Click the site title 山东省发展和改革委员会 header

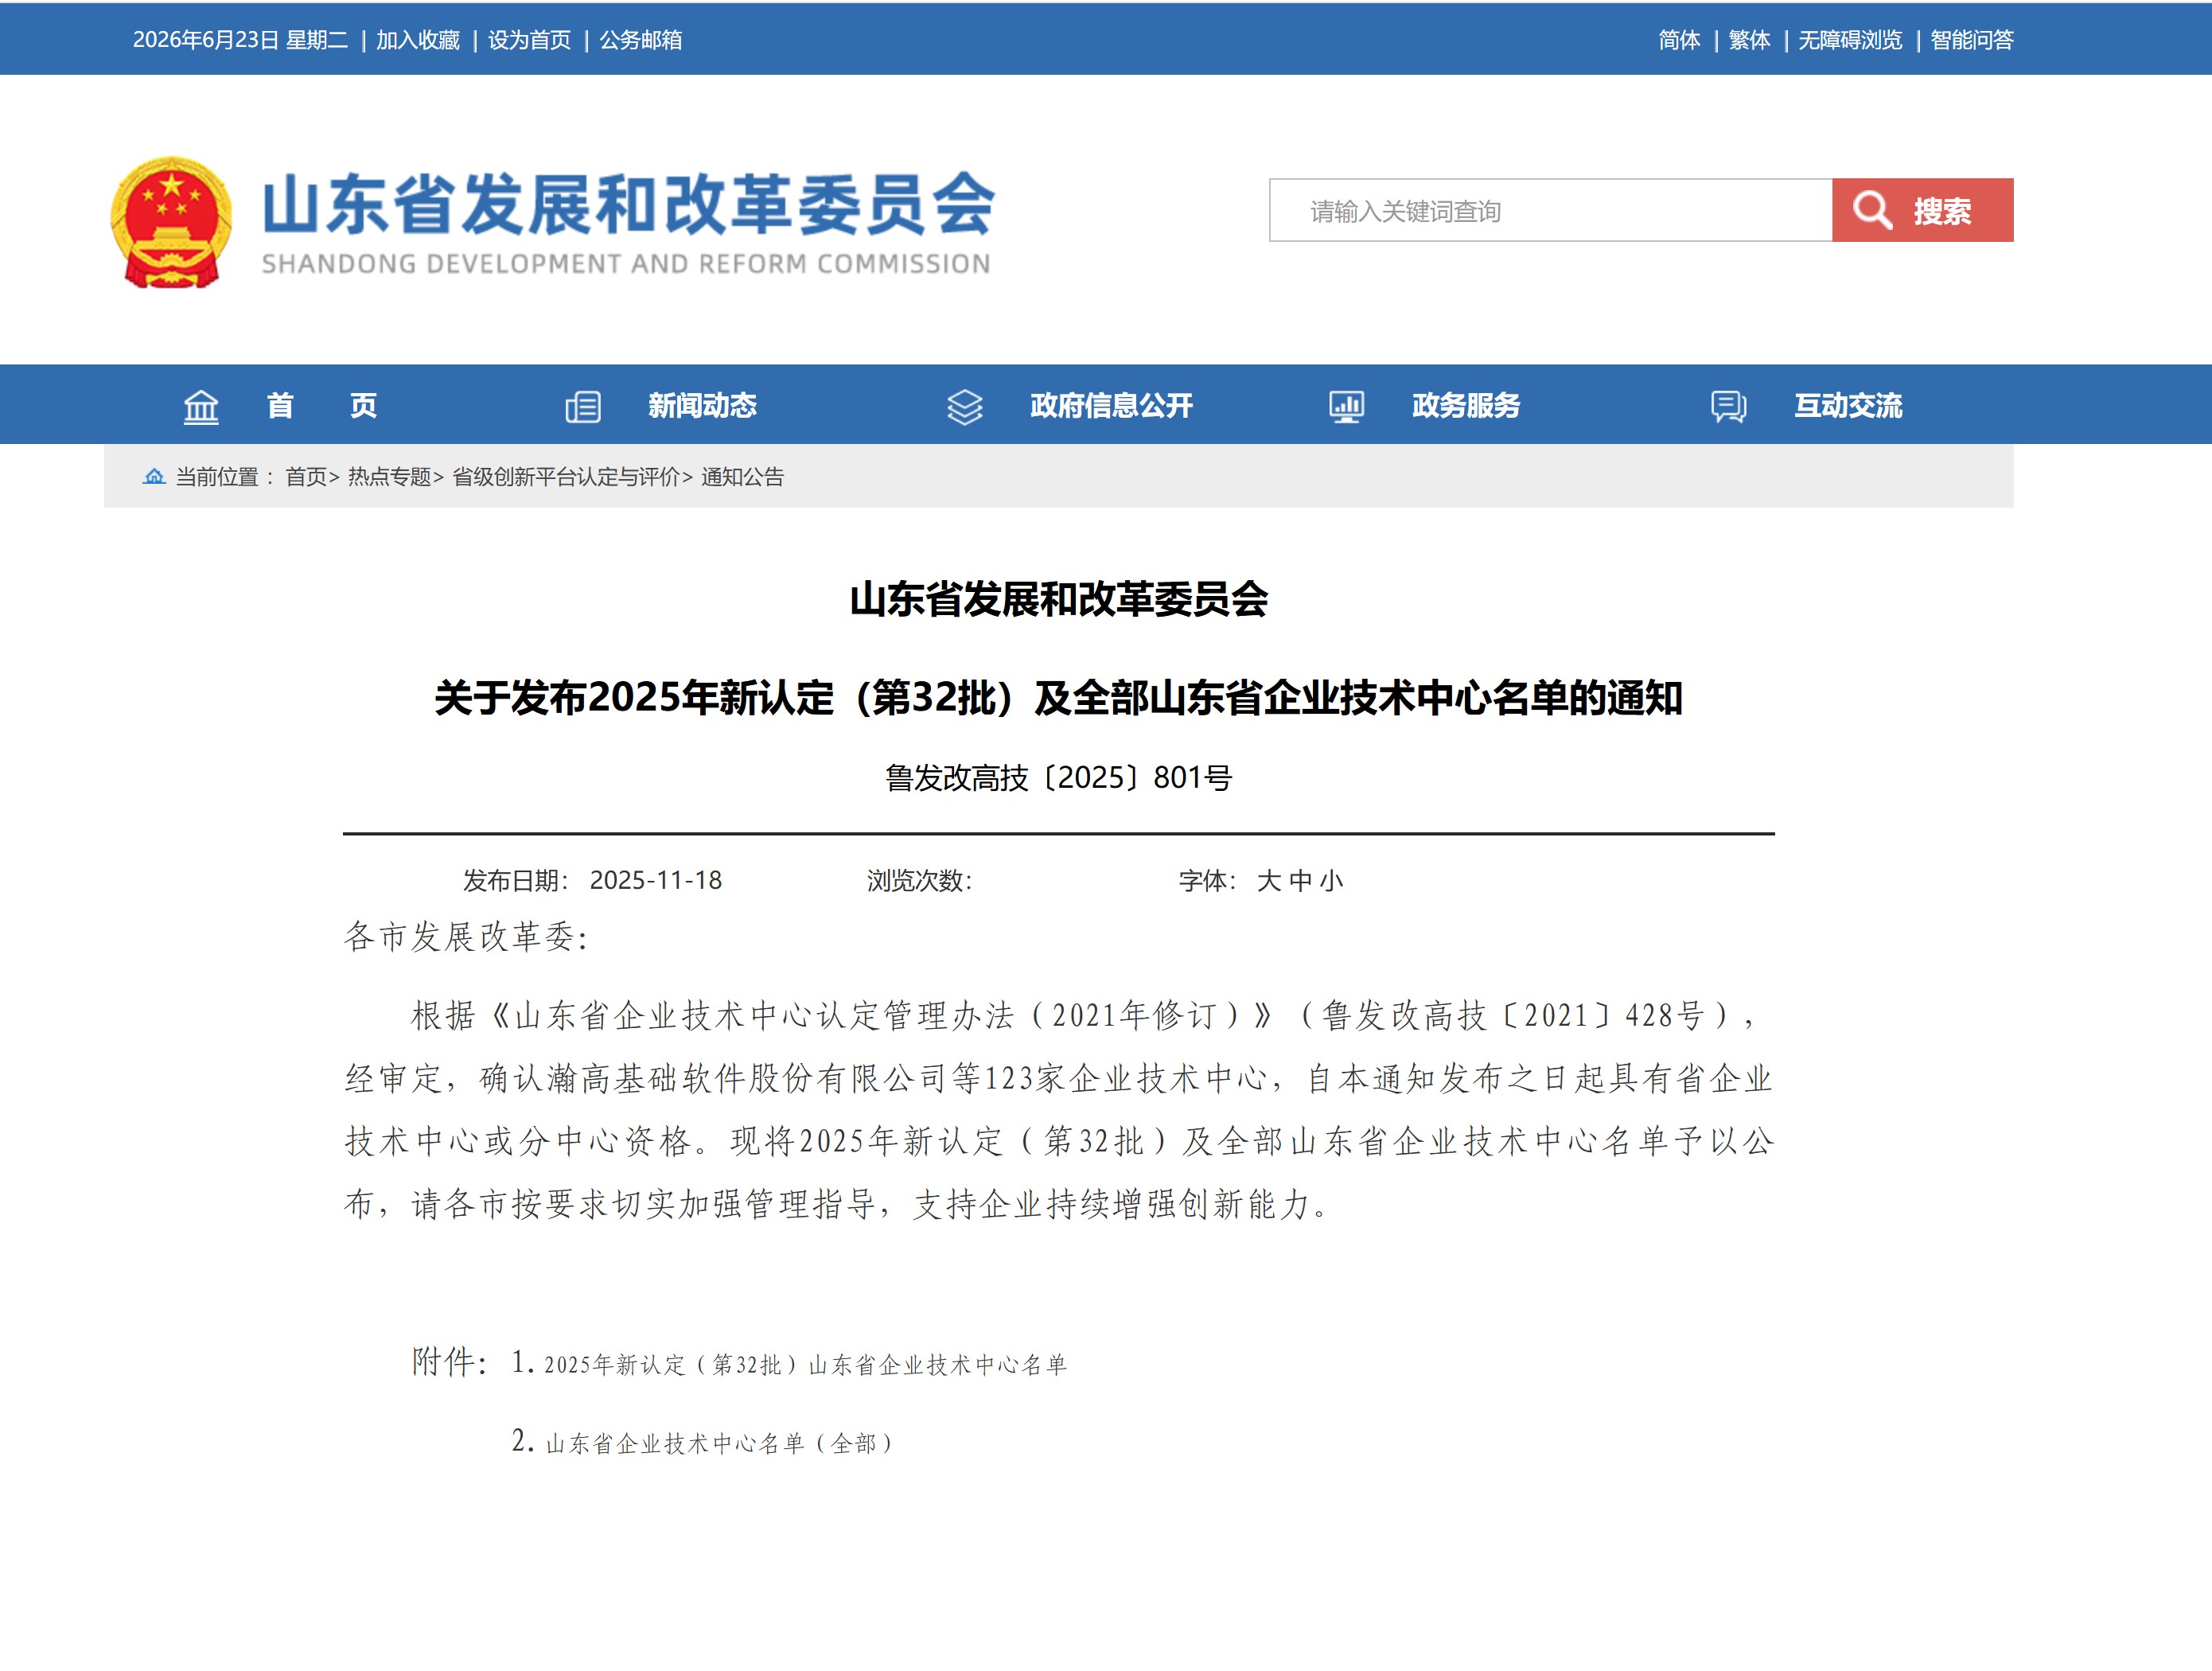click(628, 204)
